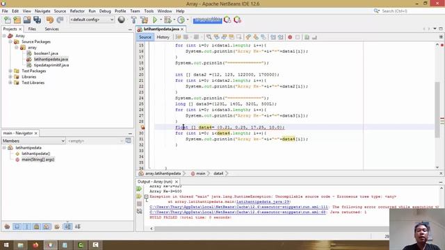The image size is (445, 250).
Task: Switch to the Files tab
Action: click(x=32, y=29)
